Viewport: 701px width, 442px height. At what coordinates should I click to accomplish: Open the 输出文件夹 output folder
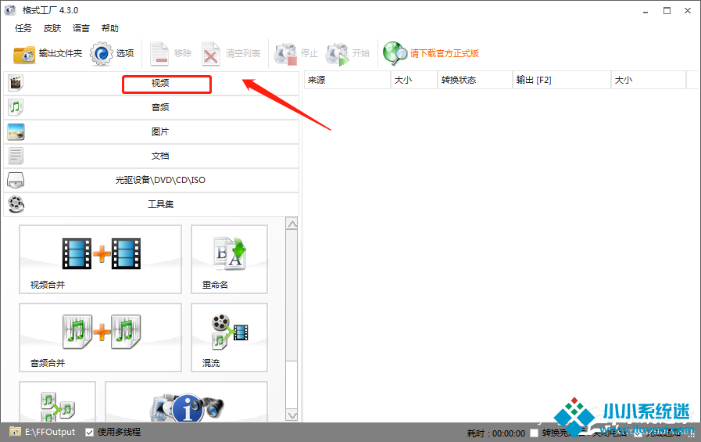[48, 53]
